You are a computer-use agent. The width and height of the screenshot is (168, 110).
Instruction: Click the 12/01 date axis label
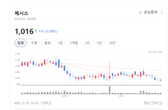121,96
